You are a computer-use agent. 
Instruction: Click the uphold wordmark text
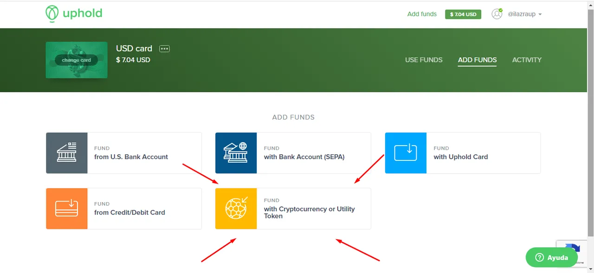click(82, 13)
